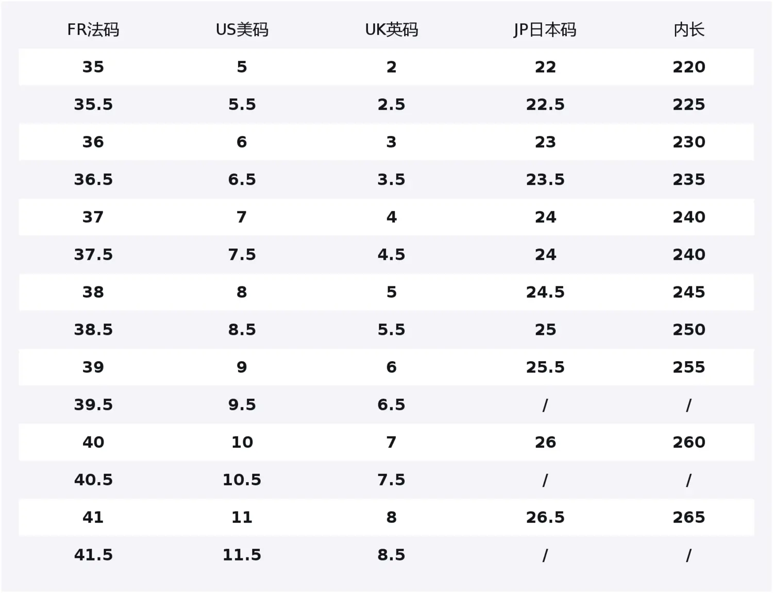This screenshot has width=773, height=593.
Task: Click the FR法码 column header
Action: pos(93,30)
